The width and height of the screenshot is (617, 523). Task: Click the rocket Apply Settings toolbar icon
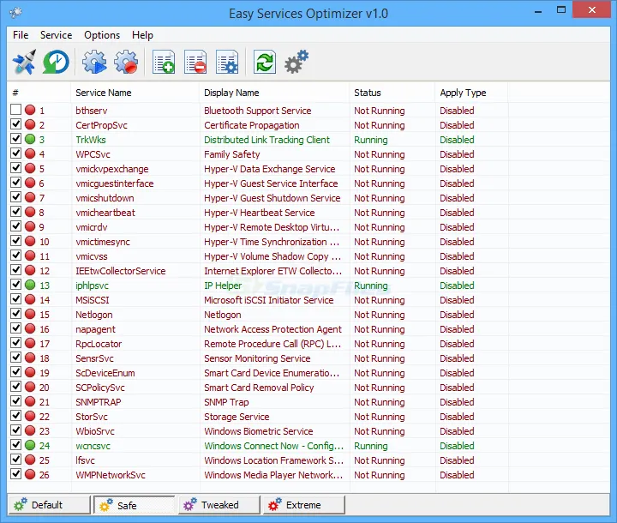tap(24, 63)
